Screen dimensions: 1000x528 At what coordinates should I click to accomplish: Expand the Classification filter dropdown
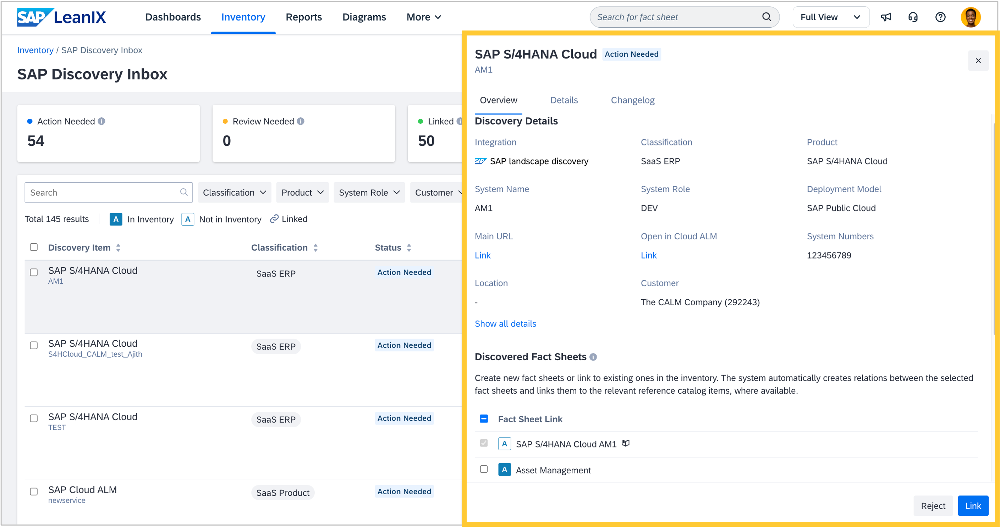coord(235,193)
